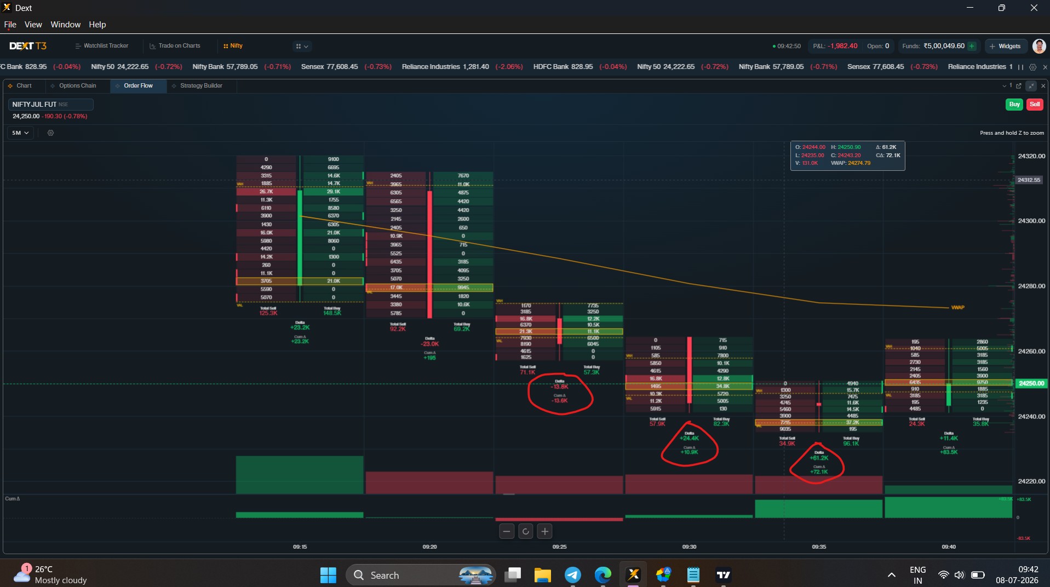Collapse the maximized Order Flow panel
1050x587 pixels.
[1031, 86]
